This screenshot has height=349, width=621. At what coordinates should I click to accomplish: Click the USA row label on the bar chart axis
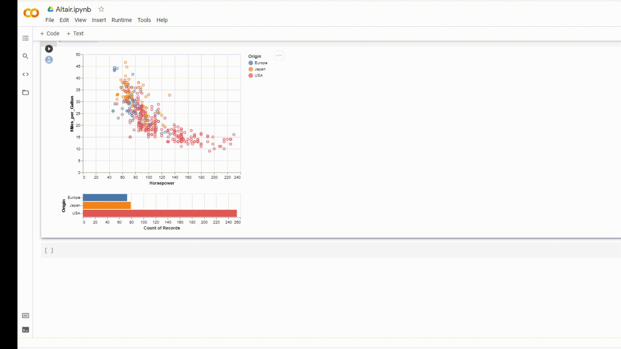point(76,213)
